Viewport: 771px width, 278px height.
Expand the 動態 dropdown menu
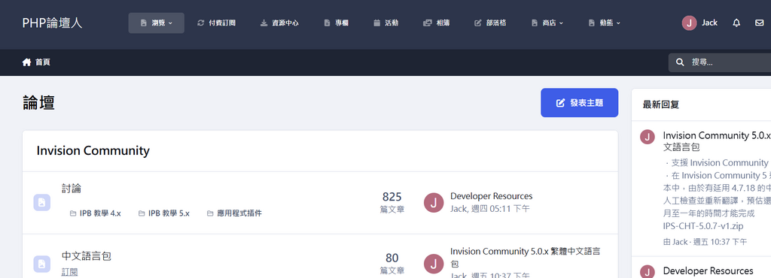[x=605, y=23]
